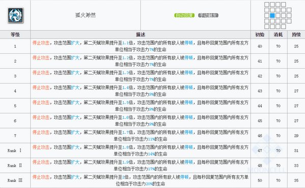Click duration 25 in the level 2 row
Image resolution: width=305 pixels, height=188 pixels.
(296, 61)
